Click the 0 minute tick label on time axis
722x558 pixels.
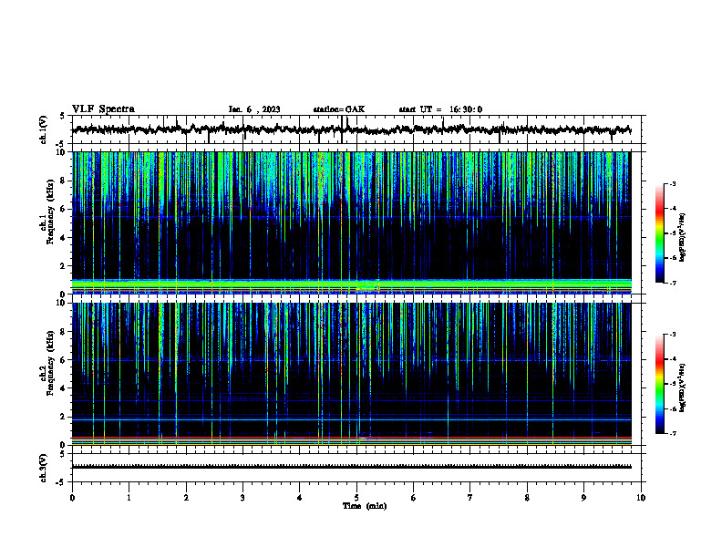(72, 498)
